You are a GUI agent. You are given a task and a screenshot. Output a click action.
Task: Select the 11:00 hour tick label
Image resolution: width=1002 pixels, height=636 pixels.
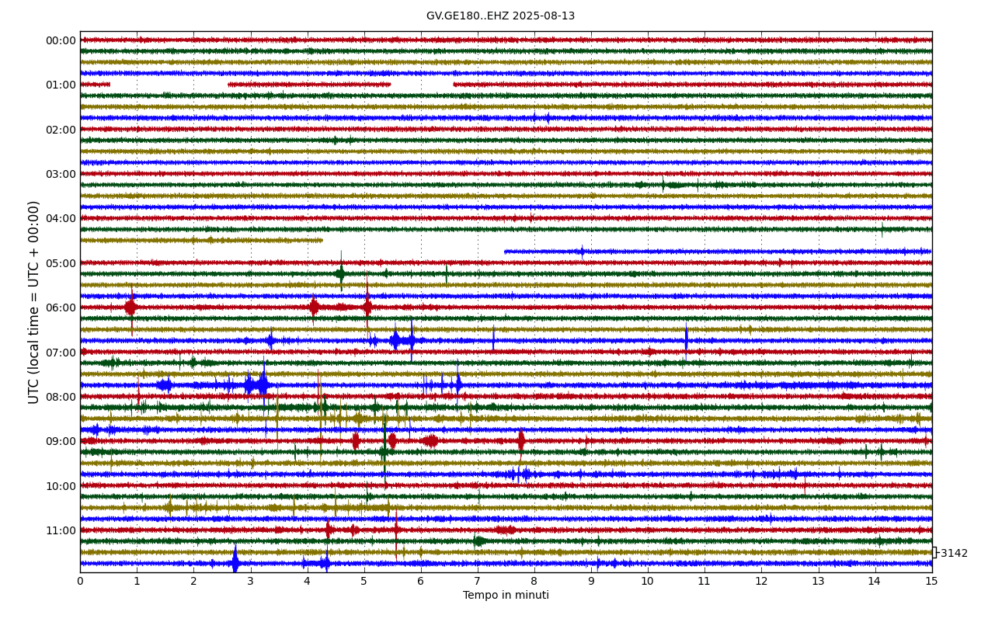[61, 530]
